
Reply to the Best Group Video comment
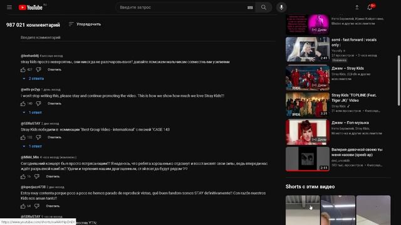(x=55, y=137)
